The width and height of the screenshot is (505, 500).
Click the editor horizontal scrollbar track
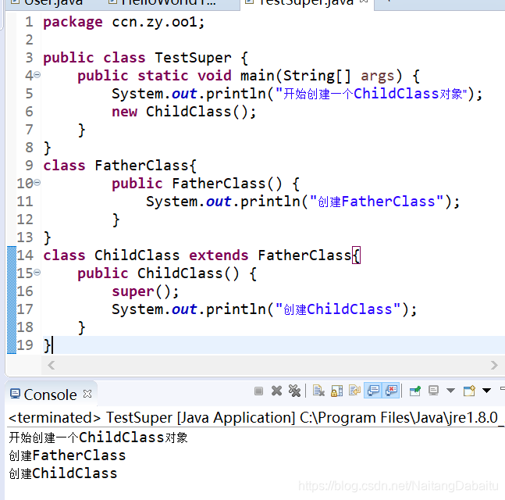(x=272, y=366)
